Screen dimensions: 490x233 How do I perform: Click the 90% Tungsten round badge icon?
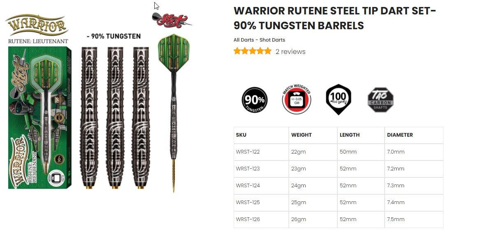tap(255, 100)
